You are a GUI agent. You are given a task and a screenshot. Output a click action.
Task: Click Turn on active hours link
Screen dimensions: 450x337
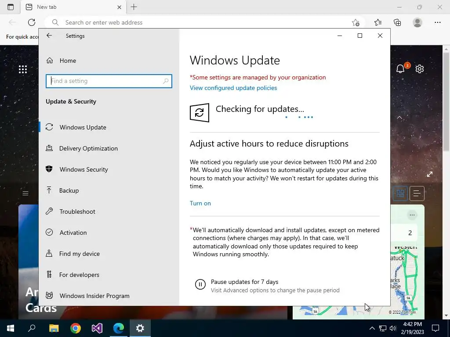coord(200,203)
